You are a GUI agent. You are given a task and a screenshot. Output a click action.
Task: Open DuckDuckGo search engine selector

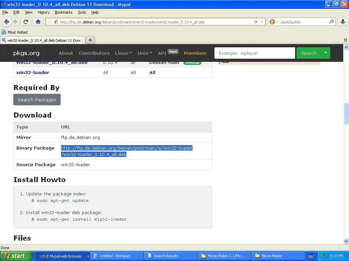[274, 22]
